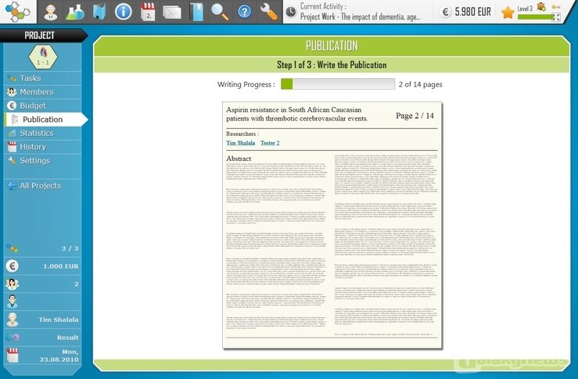578x379 pixels.
Task: Click the PROJECT panel header
Action: click(x=40, y=35)
